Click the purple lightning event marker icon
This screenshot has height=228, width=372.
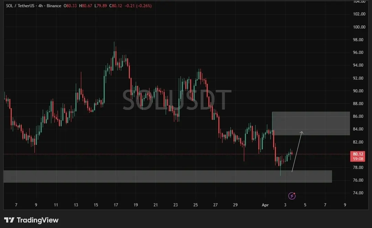point(292,196)
